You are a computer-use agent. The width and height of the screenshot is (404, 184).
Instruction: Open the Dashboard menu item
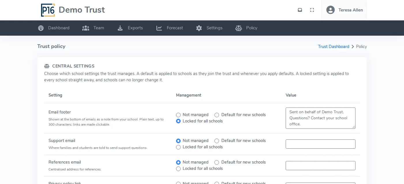click(54, 28)
